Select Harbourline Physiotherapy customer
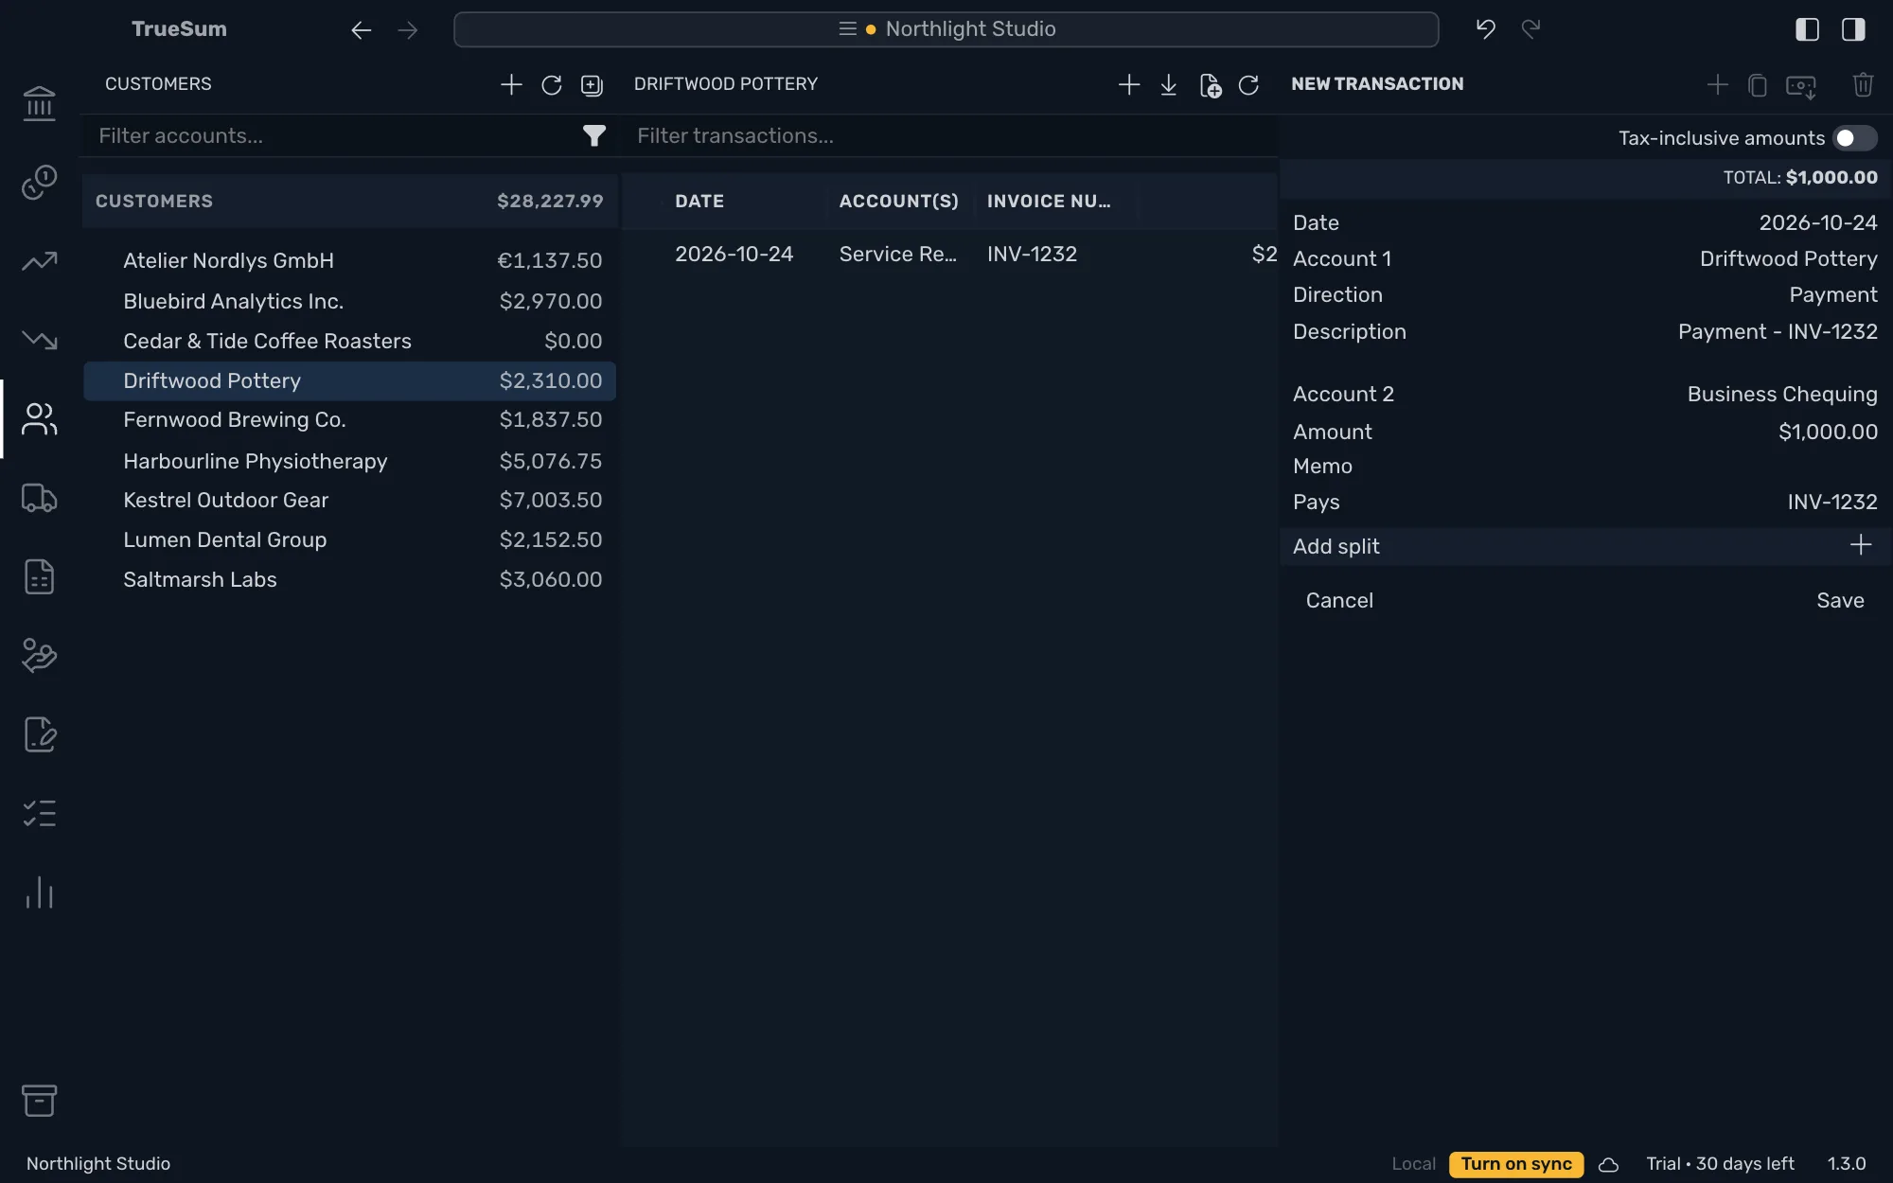 click(349, 461)
